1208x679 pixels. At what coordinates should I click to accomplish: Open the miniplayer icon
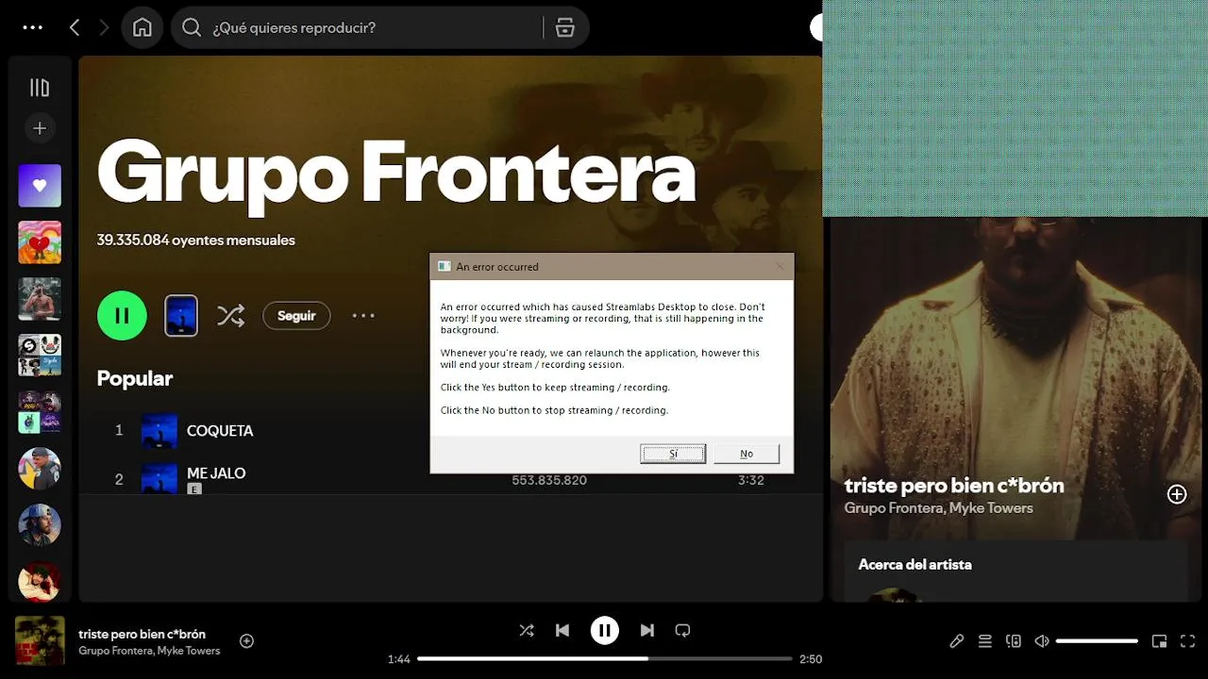click(x=1159, y=641)
